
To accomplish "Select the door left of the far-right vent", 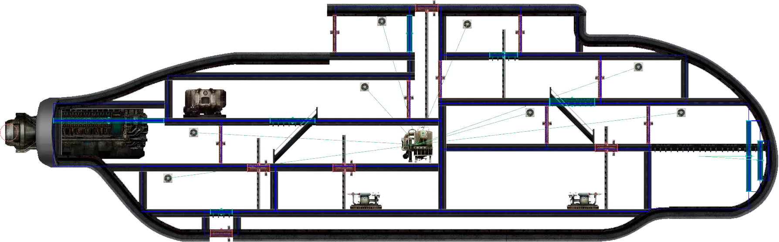I will tap(648, 125).
